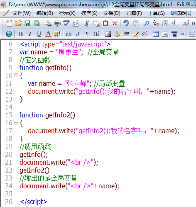This screenshot has height=207, width=196.
Task: Click the 'getInfo();' call on line 20
Action: [x=34, y=155]
